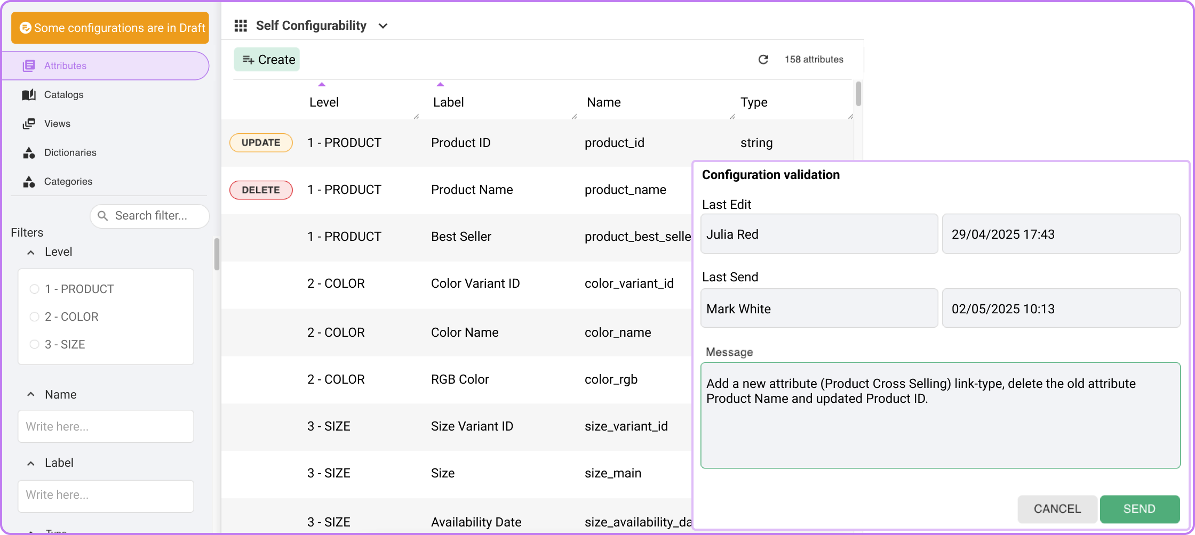Click the Last Edit user field Julia Red
This screenshot has width=1195, height=535.
[819, 234]
